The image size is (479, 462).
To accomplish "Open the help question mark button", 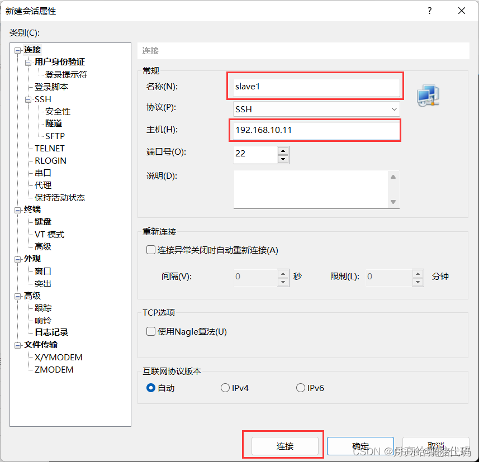I will tap(430, 11).
